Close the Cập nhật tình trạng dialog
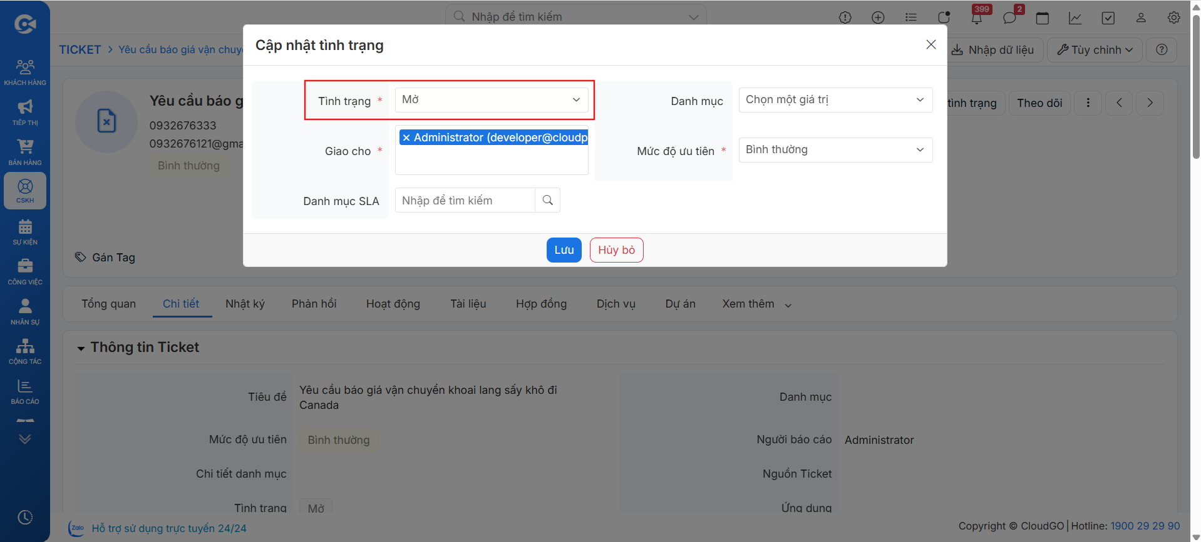Screen dimensions: 1201x542 point(931,44)
